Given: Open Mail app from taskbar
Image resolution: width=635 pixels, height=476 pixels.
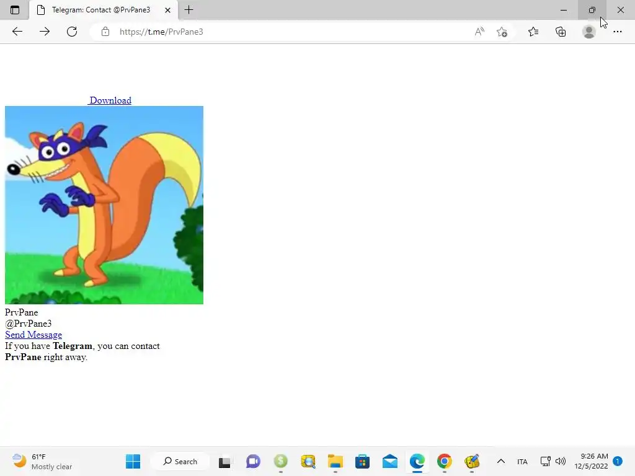Looking at the screenshot, I should point(390,461).
